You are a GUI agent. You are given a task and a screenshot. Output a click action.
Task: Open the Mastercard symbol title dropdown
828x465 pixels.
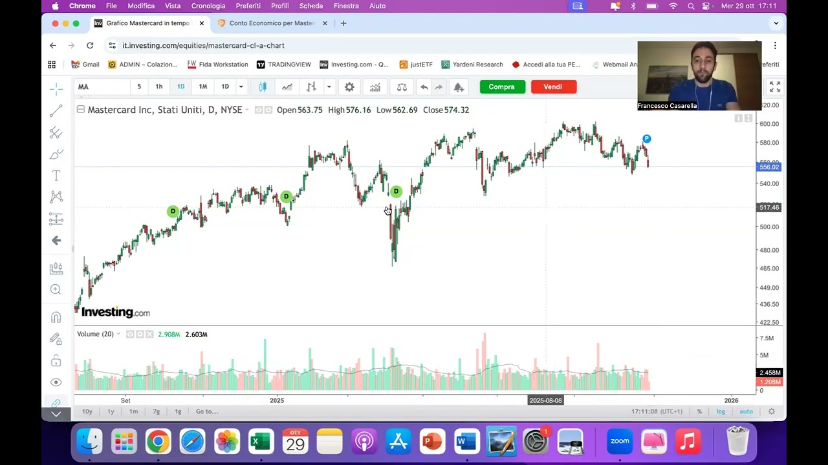(x=247, y=110)
